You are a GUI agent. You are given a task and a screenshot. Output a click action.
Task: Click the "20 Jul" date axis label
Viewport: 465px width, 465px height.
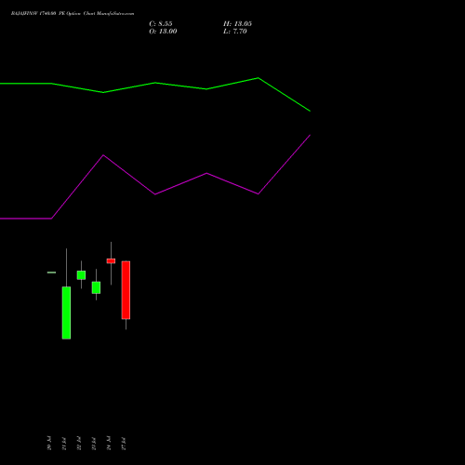tap(49, 443)
